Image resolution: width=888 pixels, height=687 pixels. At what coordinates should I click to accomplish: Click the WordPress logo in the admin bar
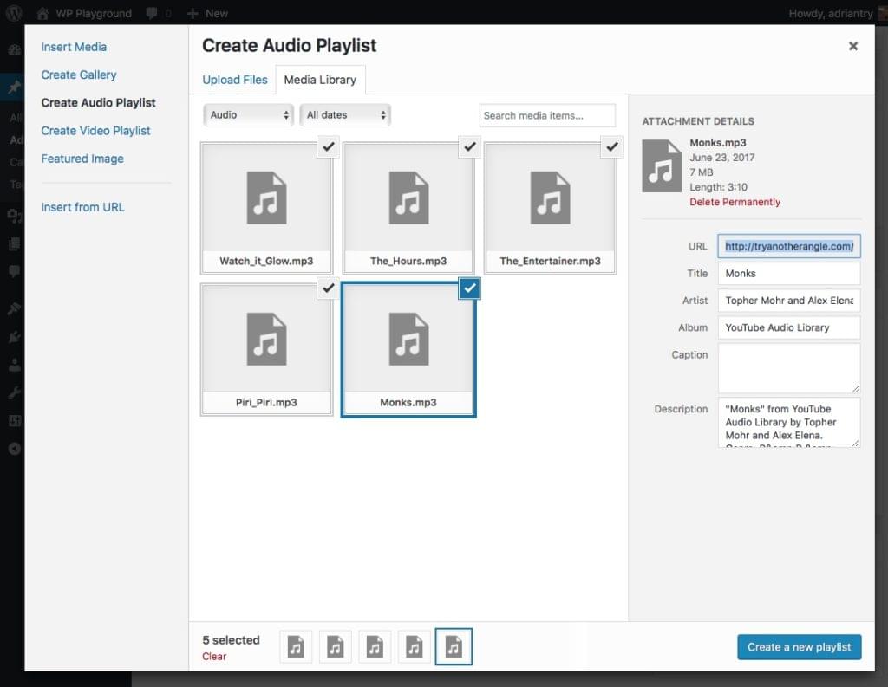[13, 12]
